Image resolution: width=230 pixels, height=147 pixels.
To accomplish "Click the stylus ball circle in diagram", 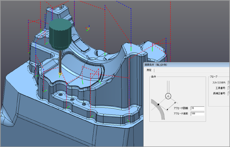I will (168, 96).
